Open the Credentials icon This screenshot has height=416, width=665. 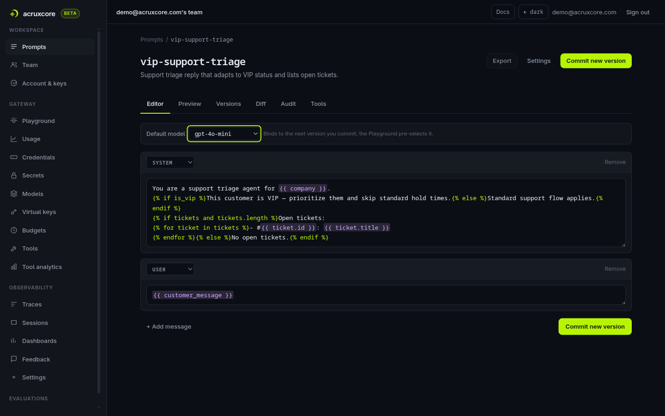pos(14,157)
